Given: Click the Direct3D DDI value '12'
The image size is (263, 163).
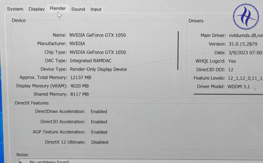Looking at the screenshot, I should (231, 70).
